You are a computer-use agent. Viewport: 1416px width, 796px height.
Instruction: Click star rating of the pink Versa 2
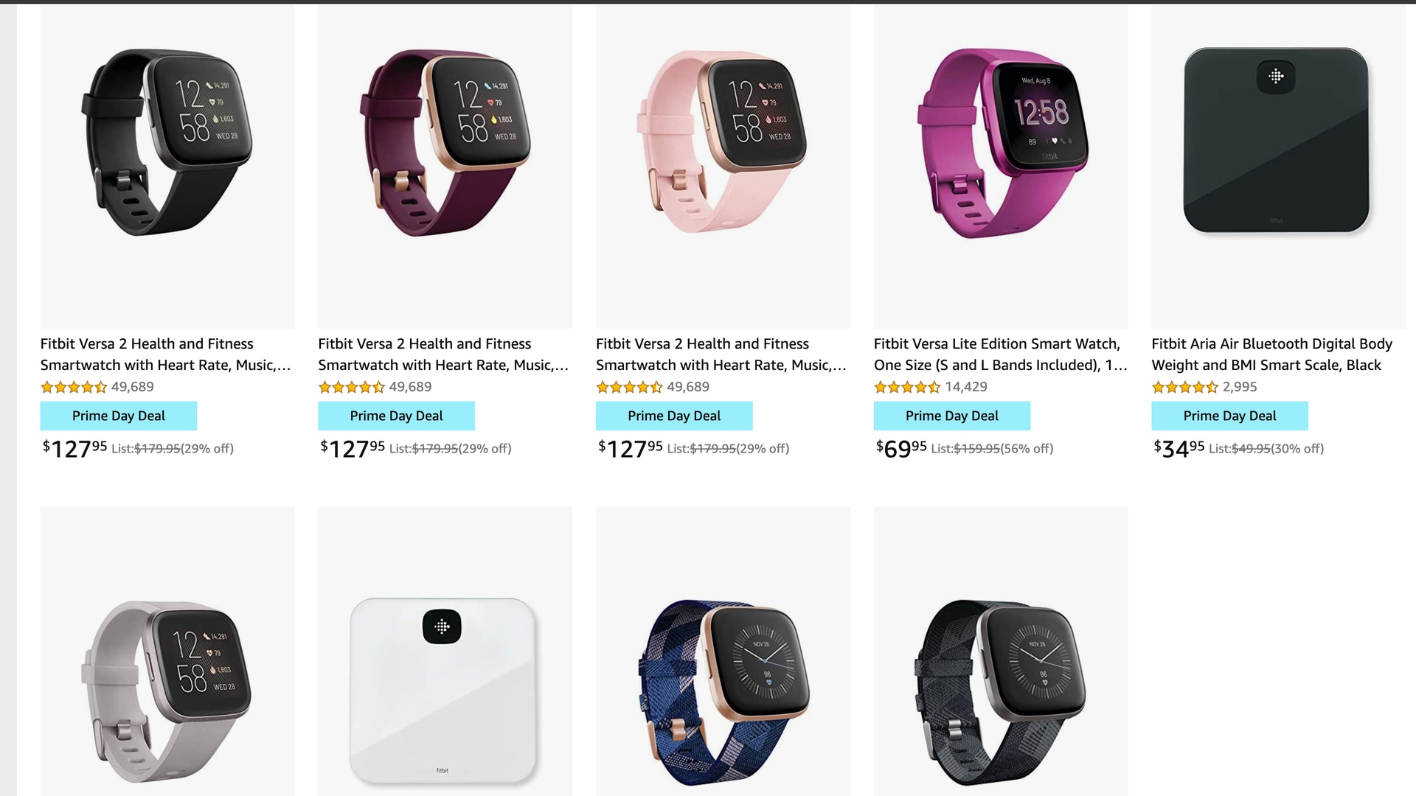629,387
